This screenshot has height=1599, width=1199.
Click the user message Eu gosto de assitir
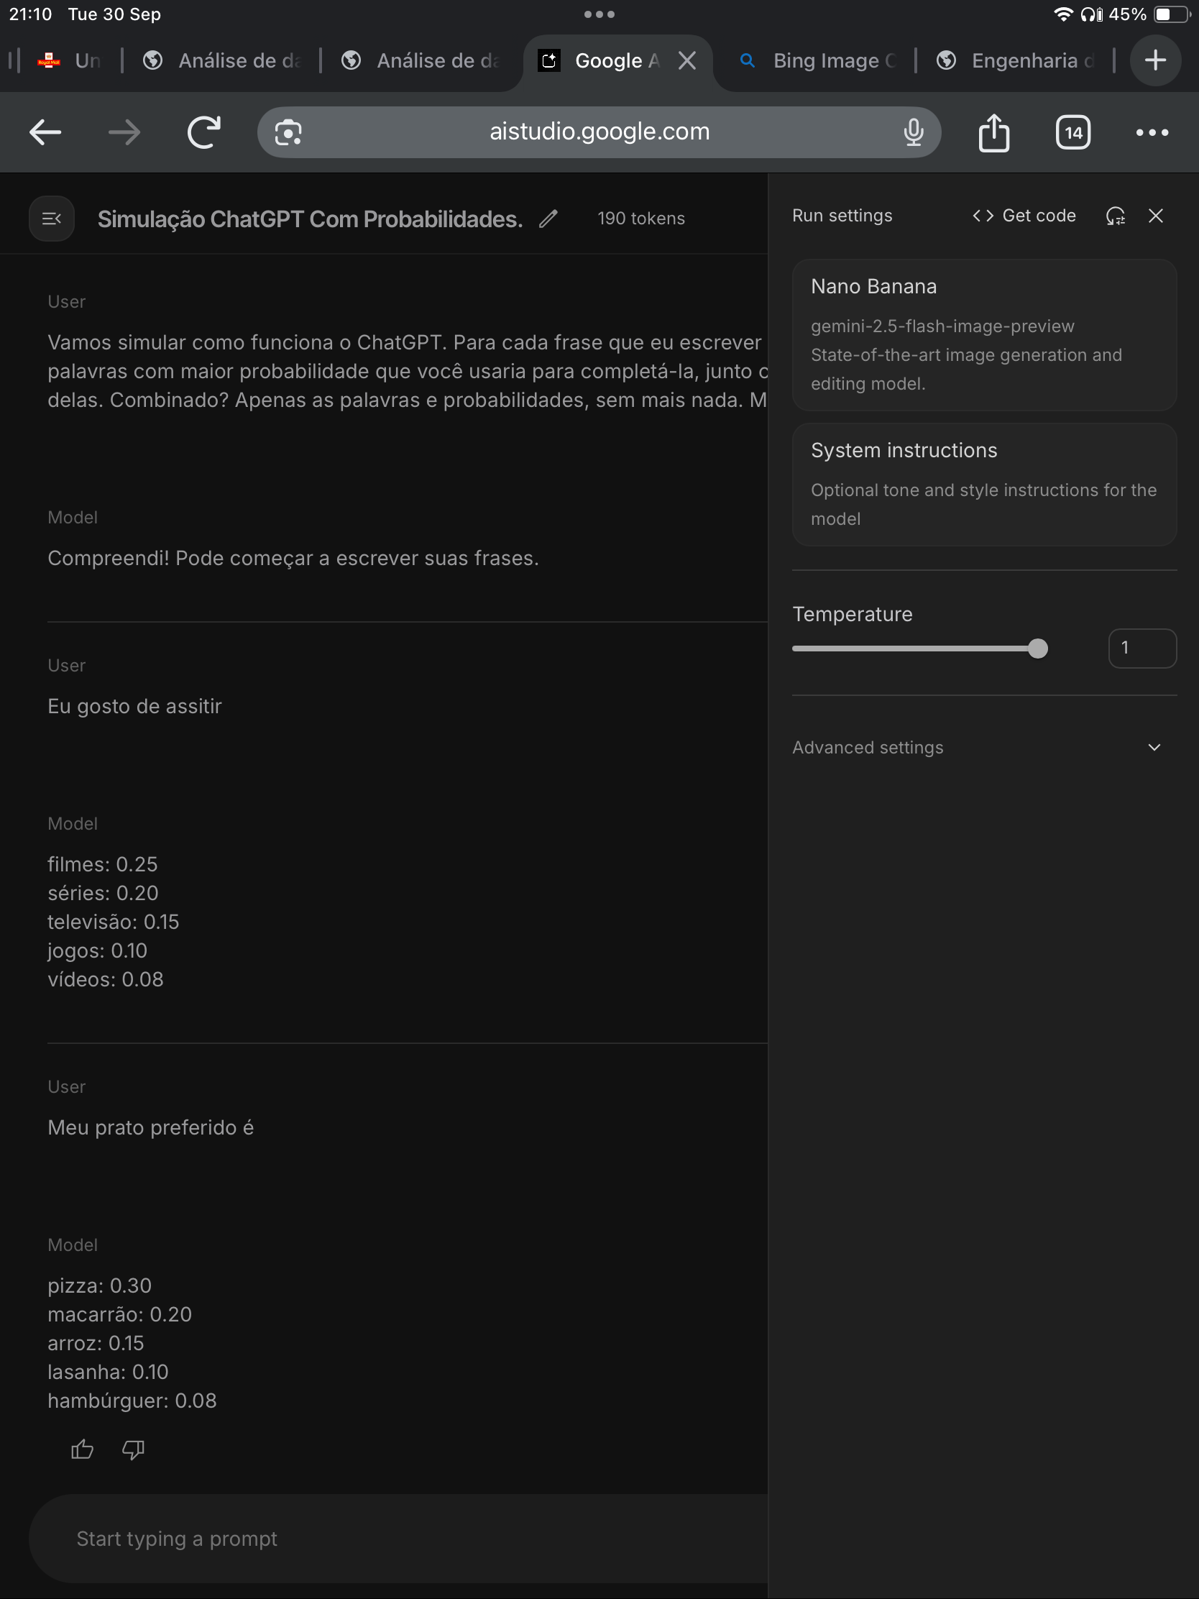point(134,706)
